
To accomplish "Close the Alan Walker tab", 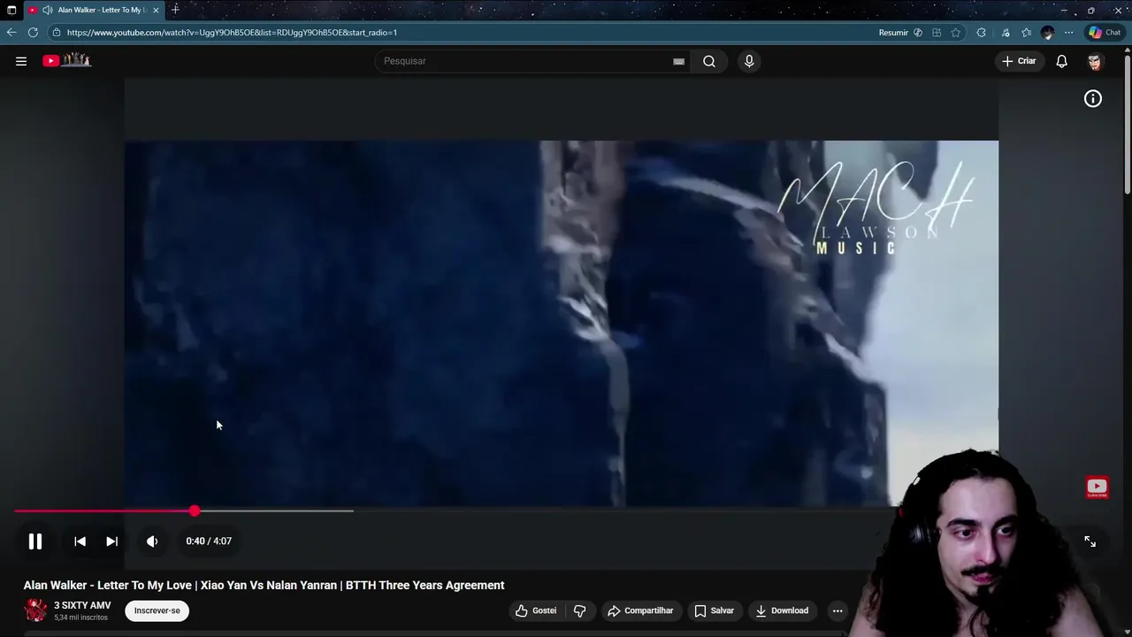I will point(156,10).
